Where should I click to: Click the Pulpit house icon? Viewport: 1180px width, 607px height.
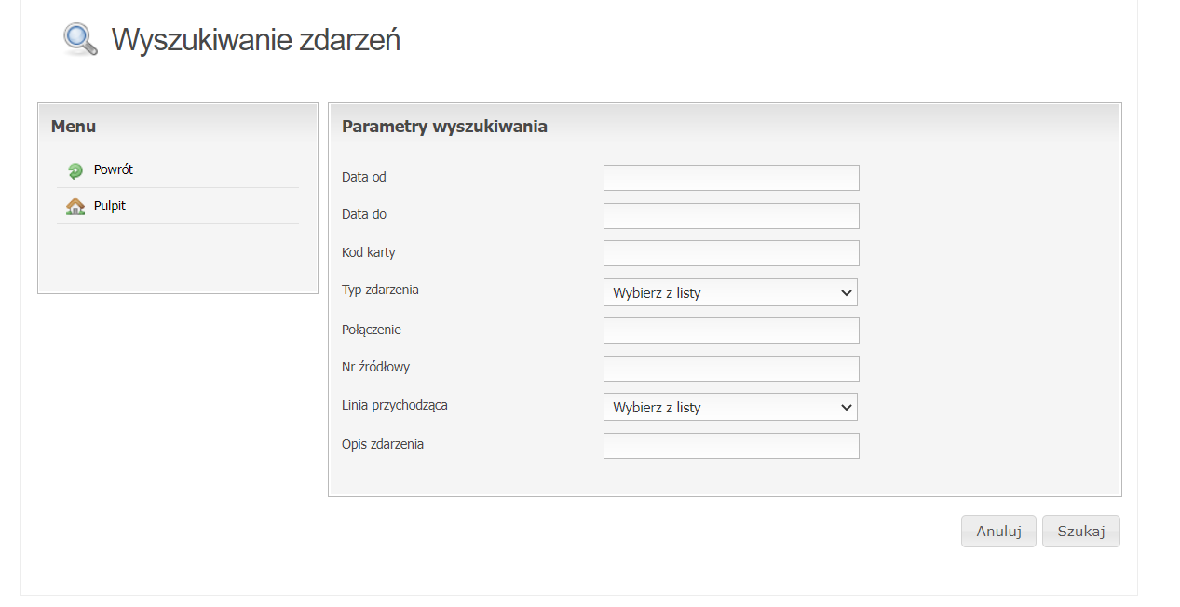pos(75,207)
